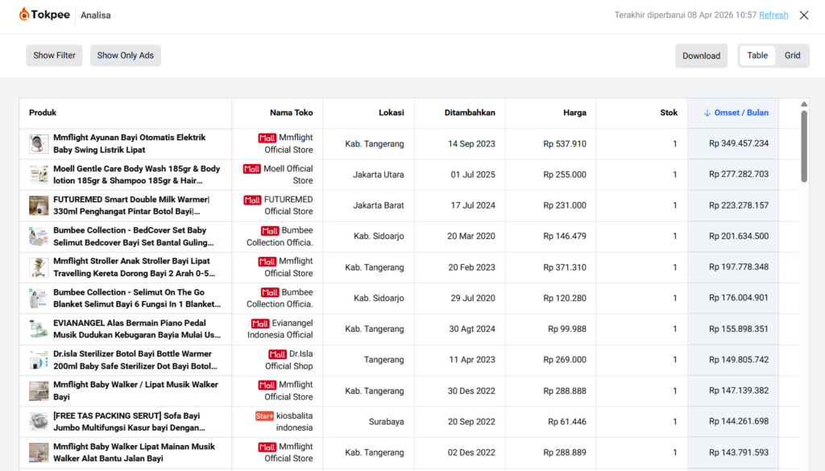825x471 pixels.
Task: Click scrollbar up arrow
Action: coord(804,104)
